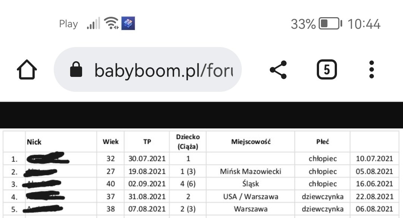
Task: Click the TP column header
Action: tap(147, 142)
